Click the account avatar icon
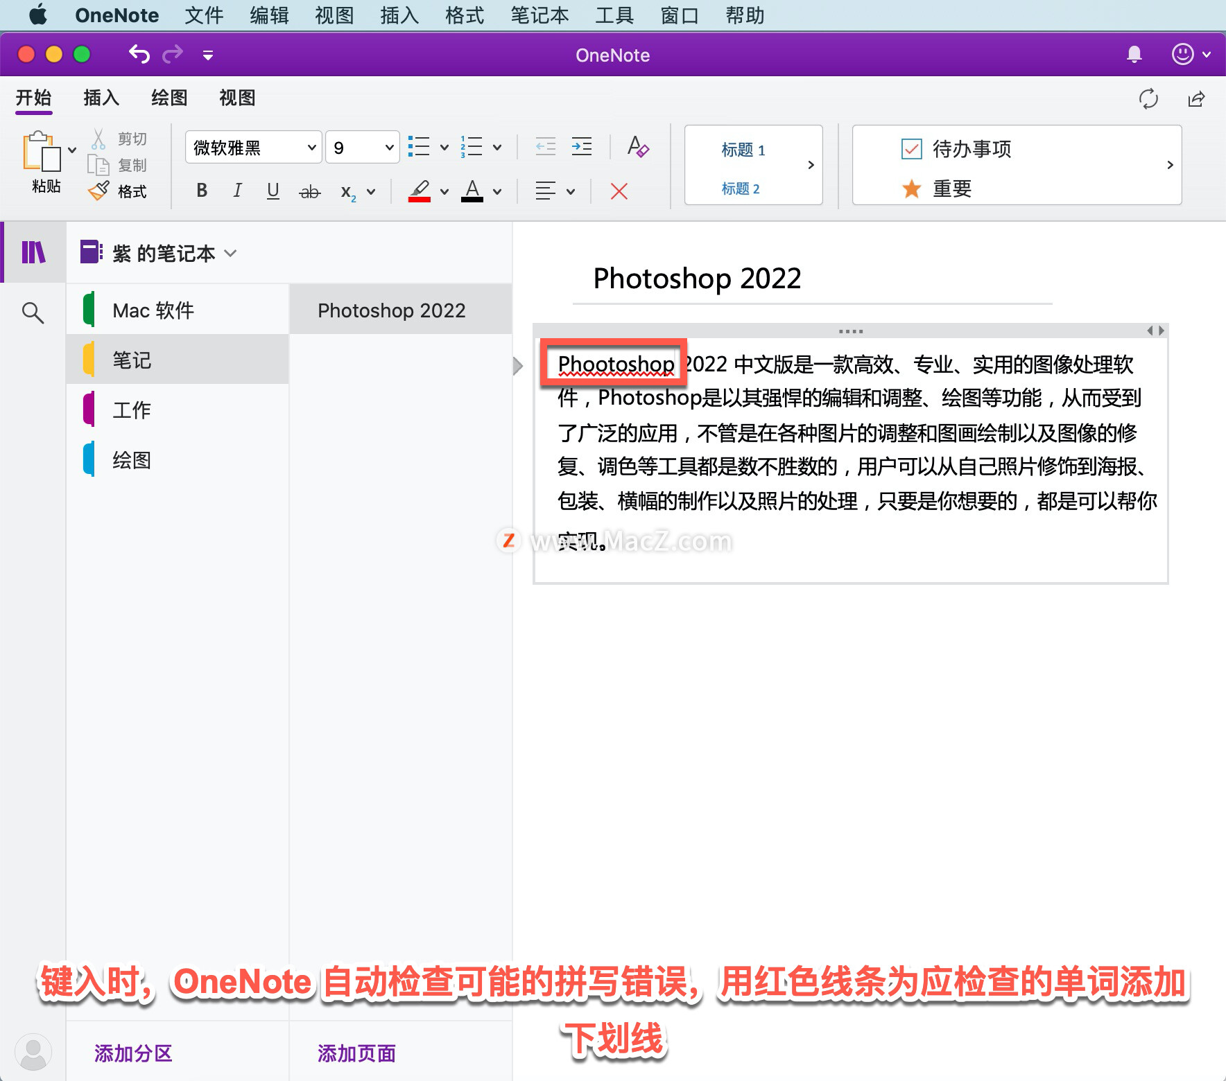1226x1081 pixels. click(x=33, y=1052)
